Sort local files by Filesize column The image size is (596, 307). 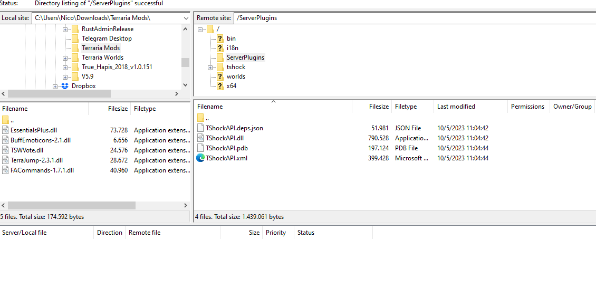118,109
